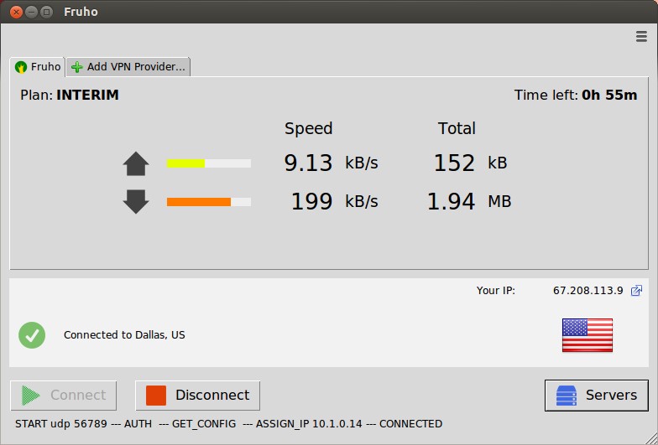Click the greyed-out Connect button
The height and width of the screenshot is (445, 658).
[64, 396]
